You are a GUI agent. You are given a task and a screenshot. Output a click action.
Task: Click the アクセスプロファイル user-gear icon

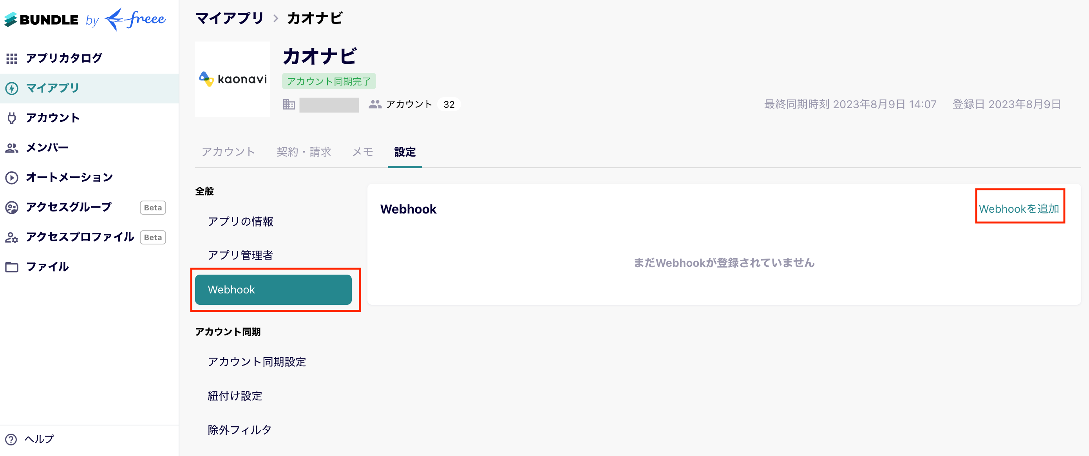pos(12,237)
